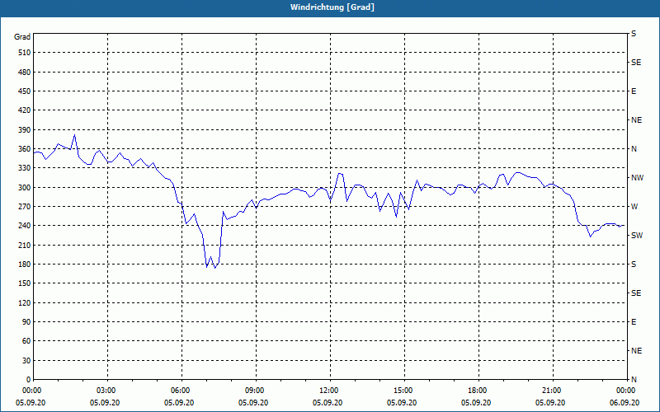660x412 pixels.
Task: Click the SW compass label
Action: click(637, 236)
